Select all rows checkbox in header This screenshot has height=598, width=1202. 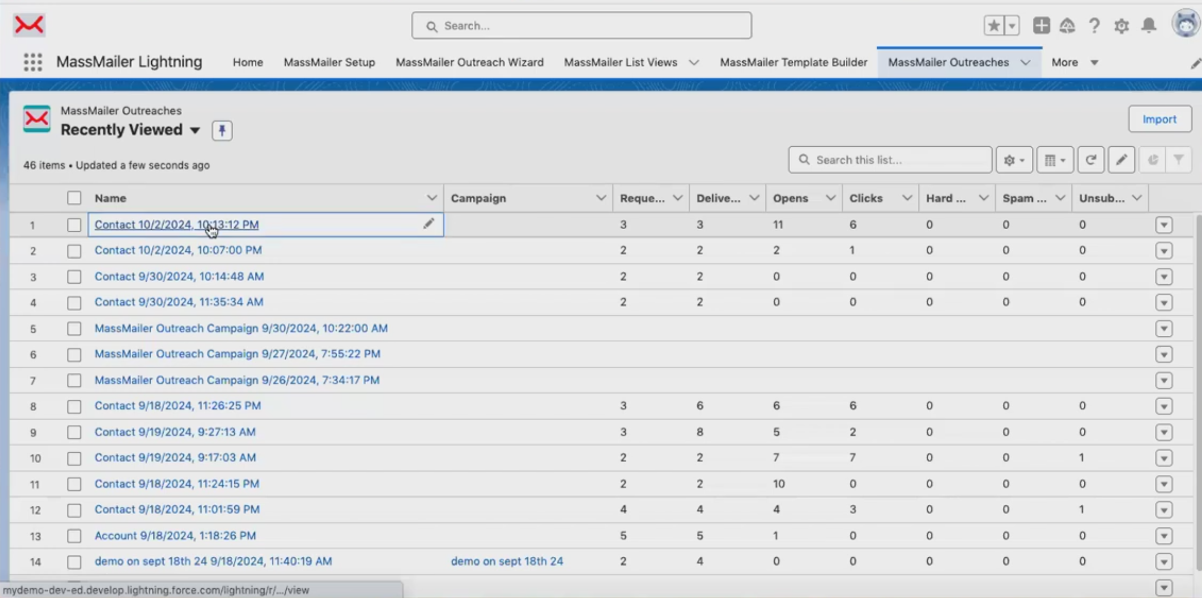pos(74,198)
